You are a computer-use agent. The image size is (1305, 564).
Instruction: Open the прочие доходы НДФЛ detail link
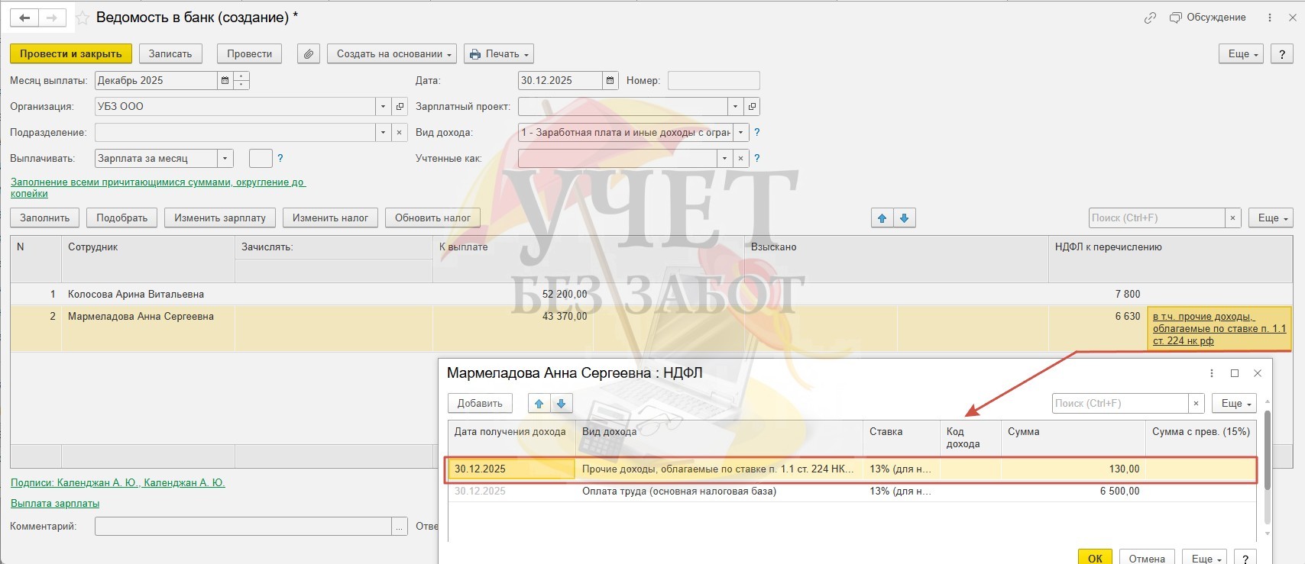click(x=1219, y=329)
